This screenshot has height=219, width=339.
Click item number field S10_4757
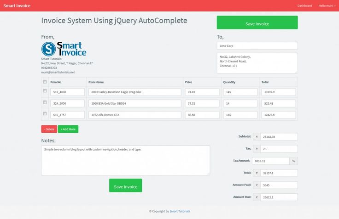tap(67, 115)
